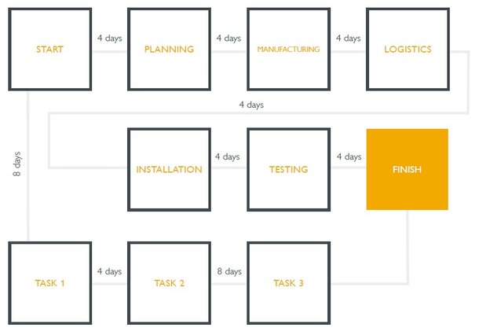The width and height of the screenshot is (479, 335).
Task: Click '4 days' label between MANUFACTURING and LOGISTICS
Action: point(348,38)
